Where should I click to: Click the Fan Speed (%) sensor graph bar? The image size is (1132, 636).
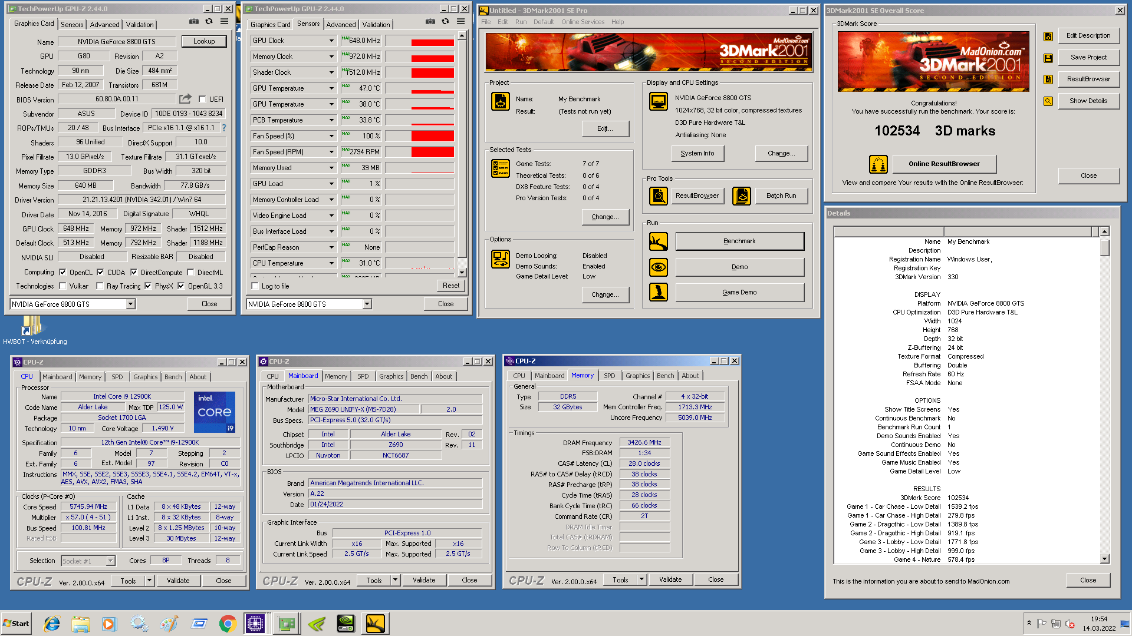(419, 136)
